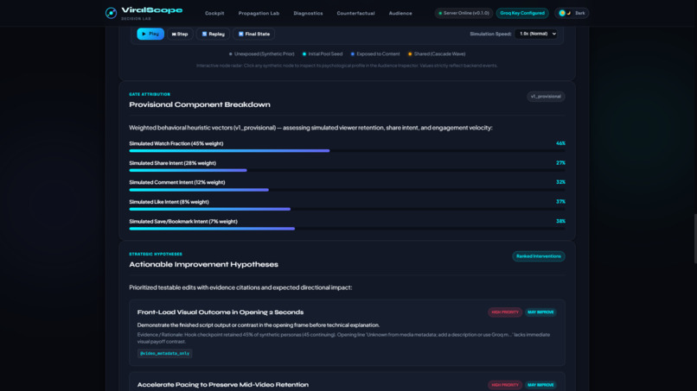Open the Diagnostics tab

coord(308,13)
